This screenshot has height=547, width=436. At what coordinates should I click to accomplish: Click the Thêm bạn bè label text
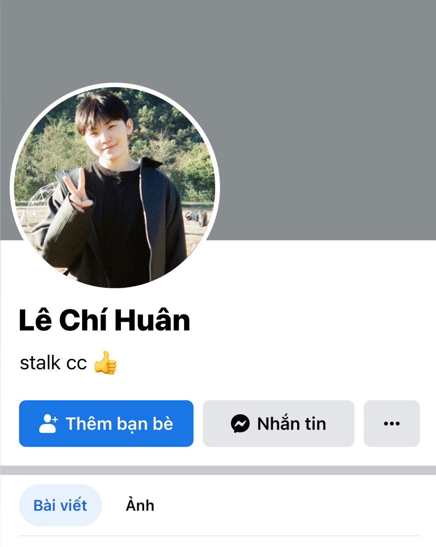click(x=119, y=424)
